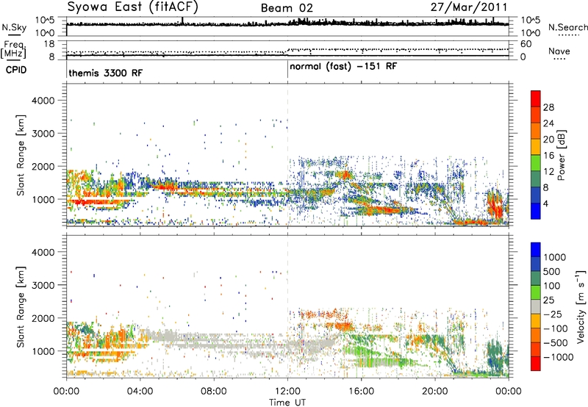Pick the red bottom segment of Velocity color bar
Screen dimensions: 588x407
click(x=536, y=364)
